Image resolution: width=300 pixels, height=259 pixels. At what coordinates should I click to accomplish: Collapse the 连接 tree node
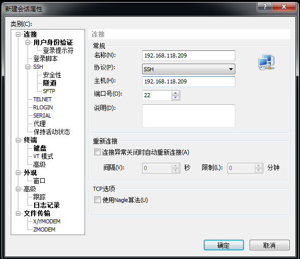[18, 35]
